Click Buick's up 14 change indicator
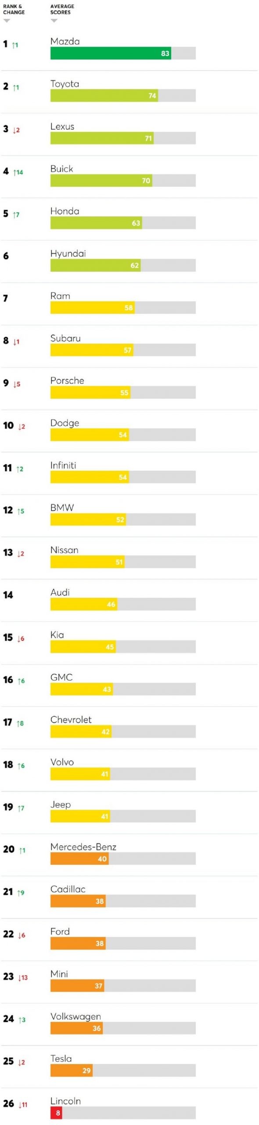The height and width of the screenshot is (1125, 259). point(18,172)
